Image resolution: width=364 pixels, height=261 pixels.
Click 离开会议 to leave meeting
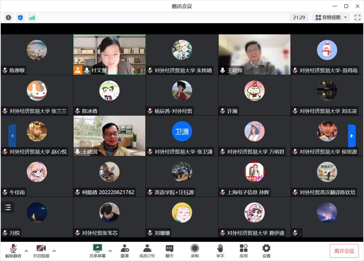(x=344, y=251)
